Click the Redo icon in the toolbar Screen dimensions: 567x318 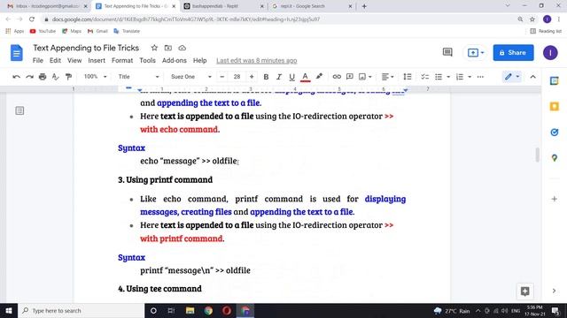pyautogui.click(x=29, y=77)
